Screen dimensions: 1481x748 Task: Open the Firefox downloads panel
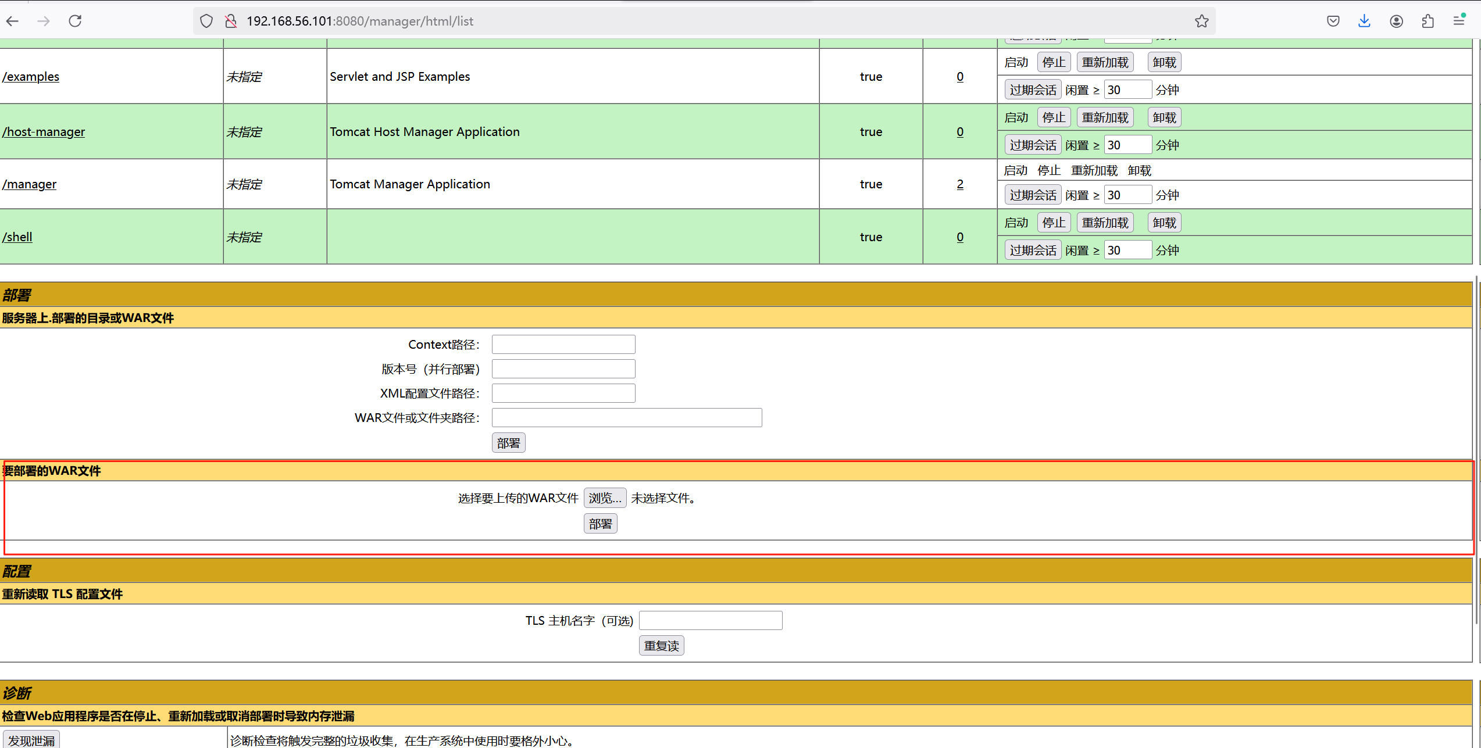1364,22
